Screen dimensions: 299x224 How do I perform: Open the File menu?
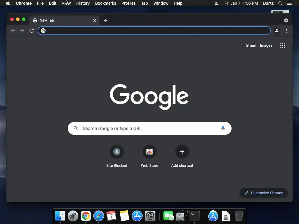coord(40,3)
